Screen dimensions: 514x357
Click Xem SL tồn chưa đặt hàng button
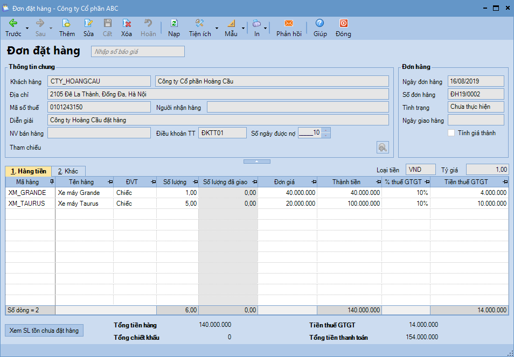44,331
